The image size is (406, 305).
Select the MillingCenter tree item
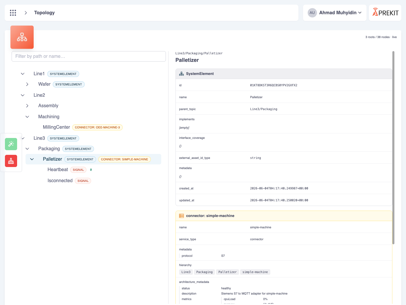coord(56,127)
